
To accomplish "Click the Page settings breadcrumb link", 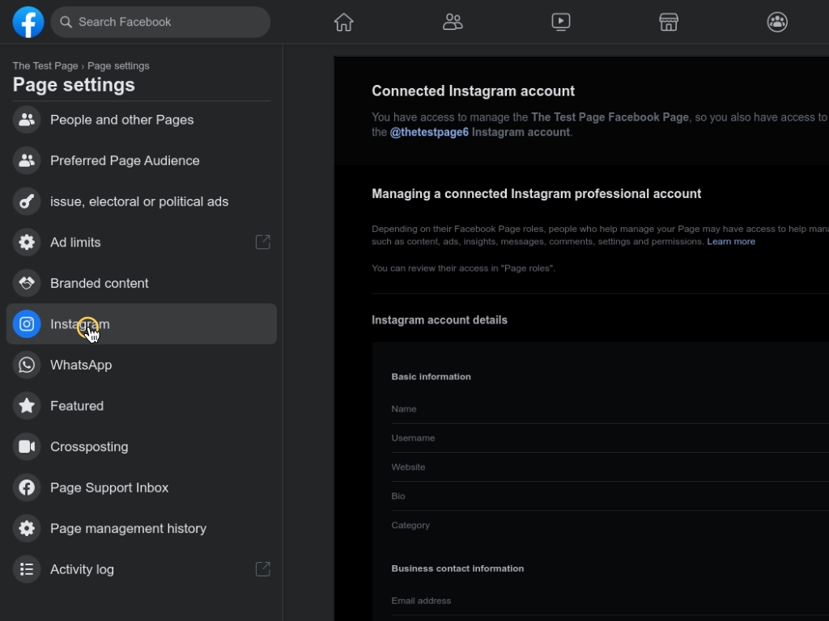I will click(118, 66).
